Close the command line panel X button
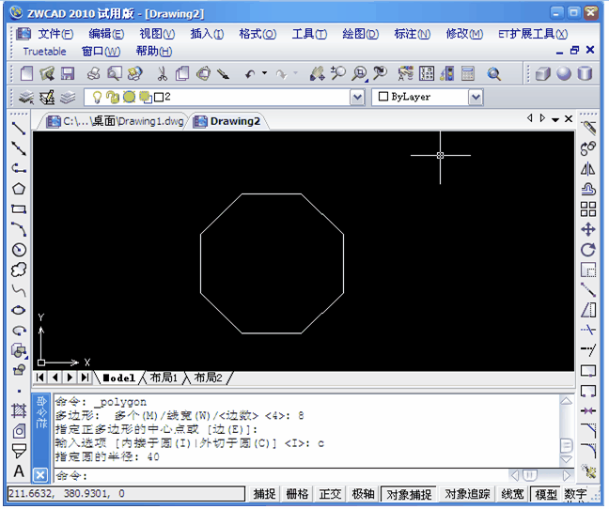 click(x=40, y=475)
